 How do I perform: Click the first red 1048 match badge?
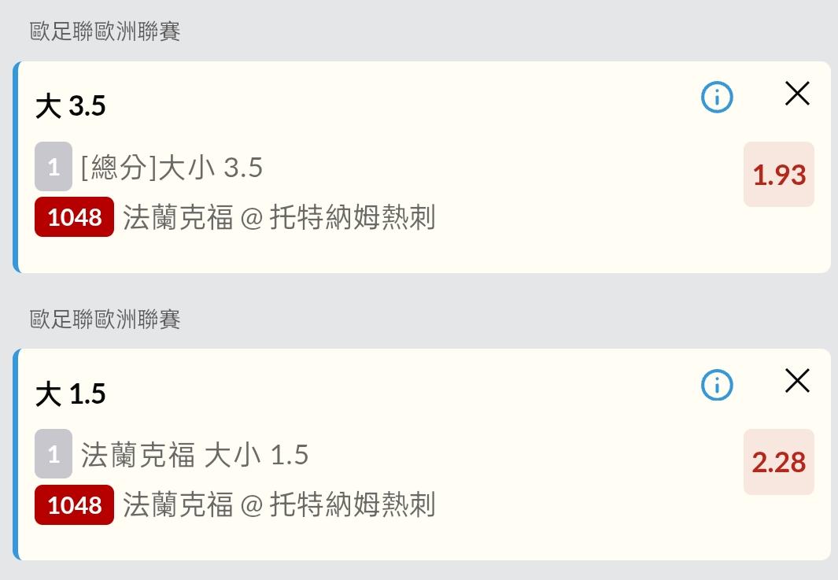tap(74, 216)
